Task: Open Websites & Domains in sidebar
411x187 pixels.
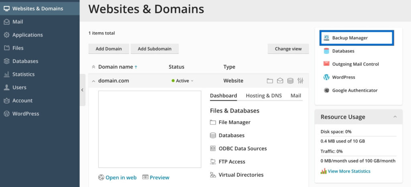Action: [40, 9]
